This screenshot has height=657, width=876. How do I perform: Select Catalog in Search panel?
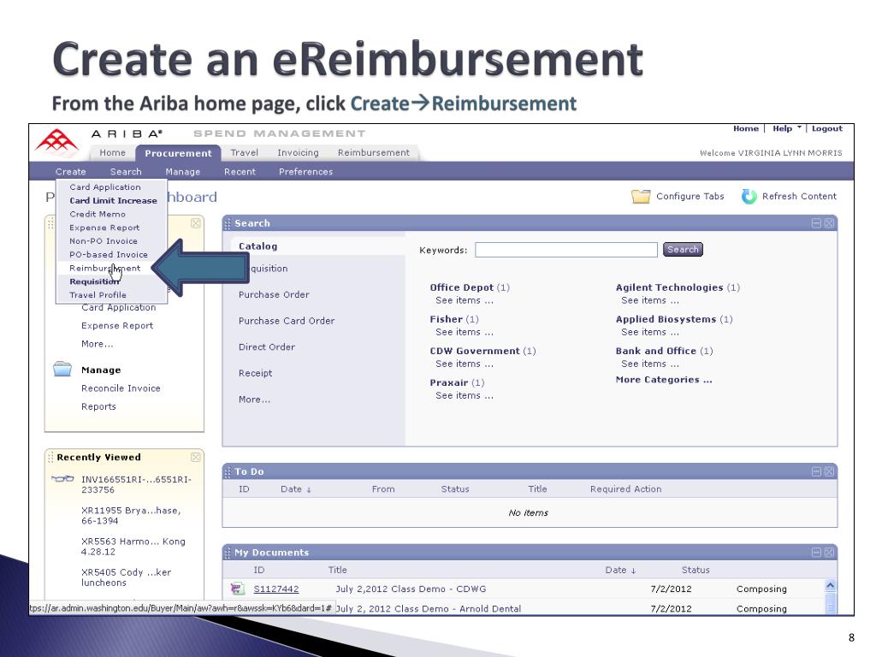click(x=258, y=246)
